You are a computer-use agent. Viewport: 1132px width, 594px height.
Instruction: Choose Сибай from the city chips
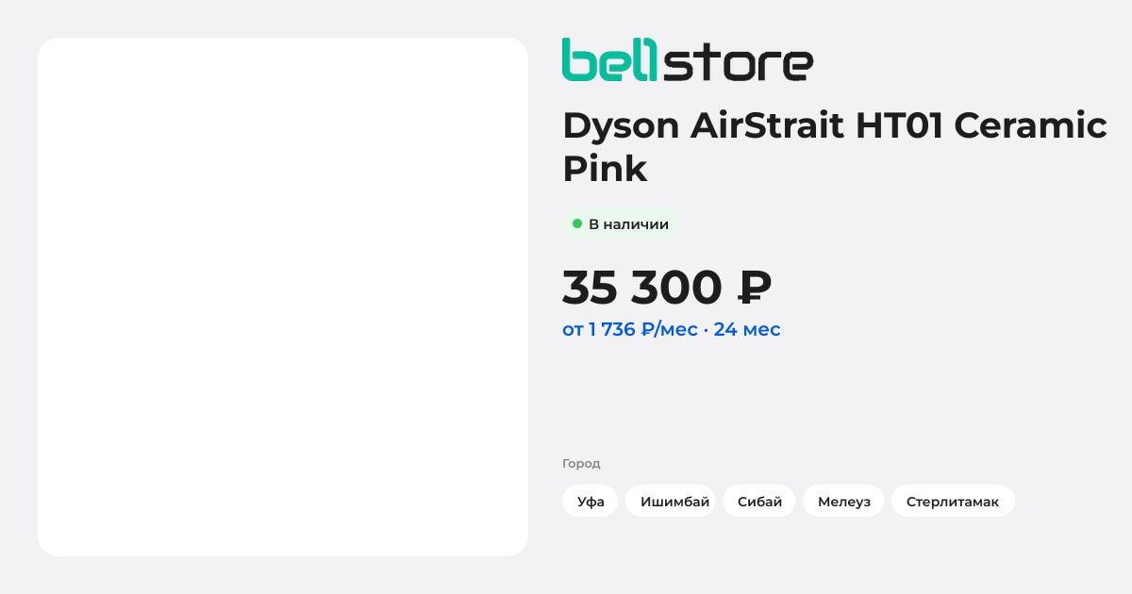point(759,502)
